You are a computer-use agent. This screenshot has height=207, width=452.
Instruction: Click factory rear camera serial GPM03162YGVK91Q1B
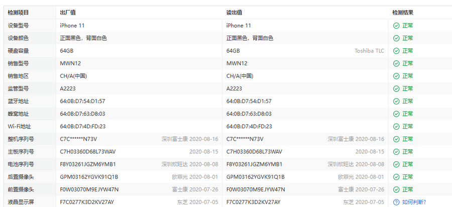[89, 177]
